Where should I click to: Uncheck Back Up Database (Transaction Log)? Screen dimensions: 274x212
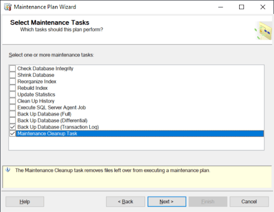(x=12, y=127)
